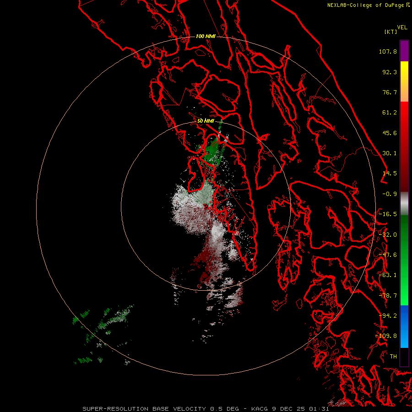This screenshot has height=412, width=412.
Task: Pick the gray near-zero segment of color bar
Action: 404,204
